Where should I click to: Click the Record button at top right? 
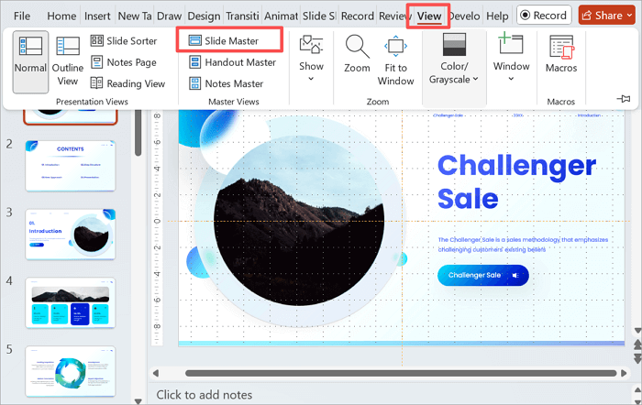tap(544, 16)
